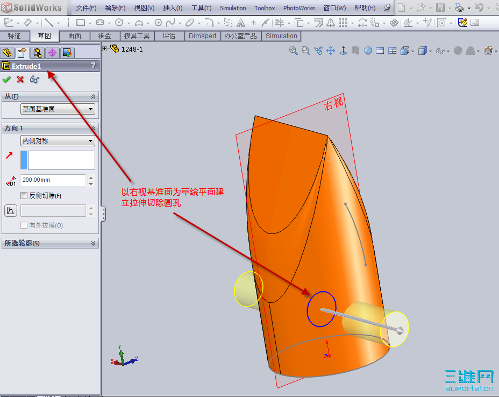The width and height of the screenshot is (499, 397).
Task: Open the 文件(F) menu
Action: pos(86,8)
